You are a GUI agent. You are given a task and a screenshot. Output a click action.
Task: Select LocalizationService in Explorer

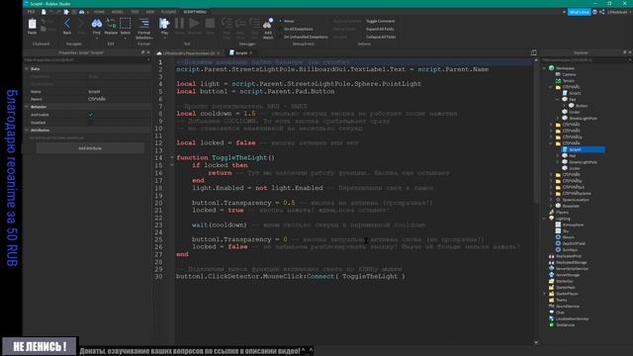572,318
